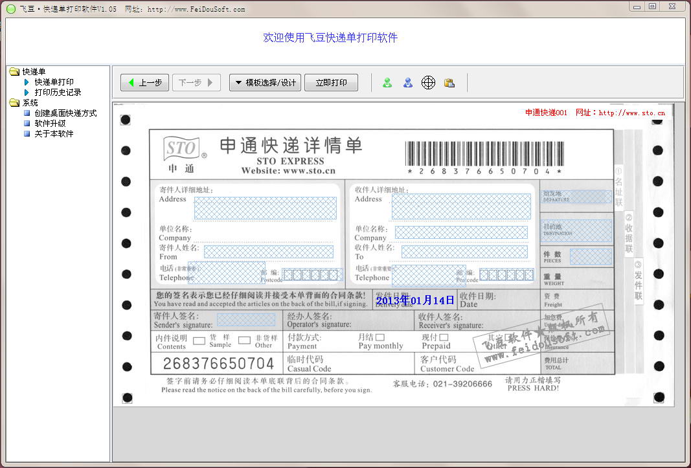Click the 目的地 destination field

pyautogui.click(x=577, y=230)
